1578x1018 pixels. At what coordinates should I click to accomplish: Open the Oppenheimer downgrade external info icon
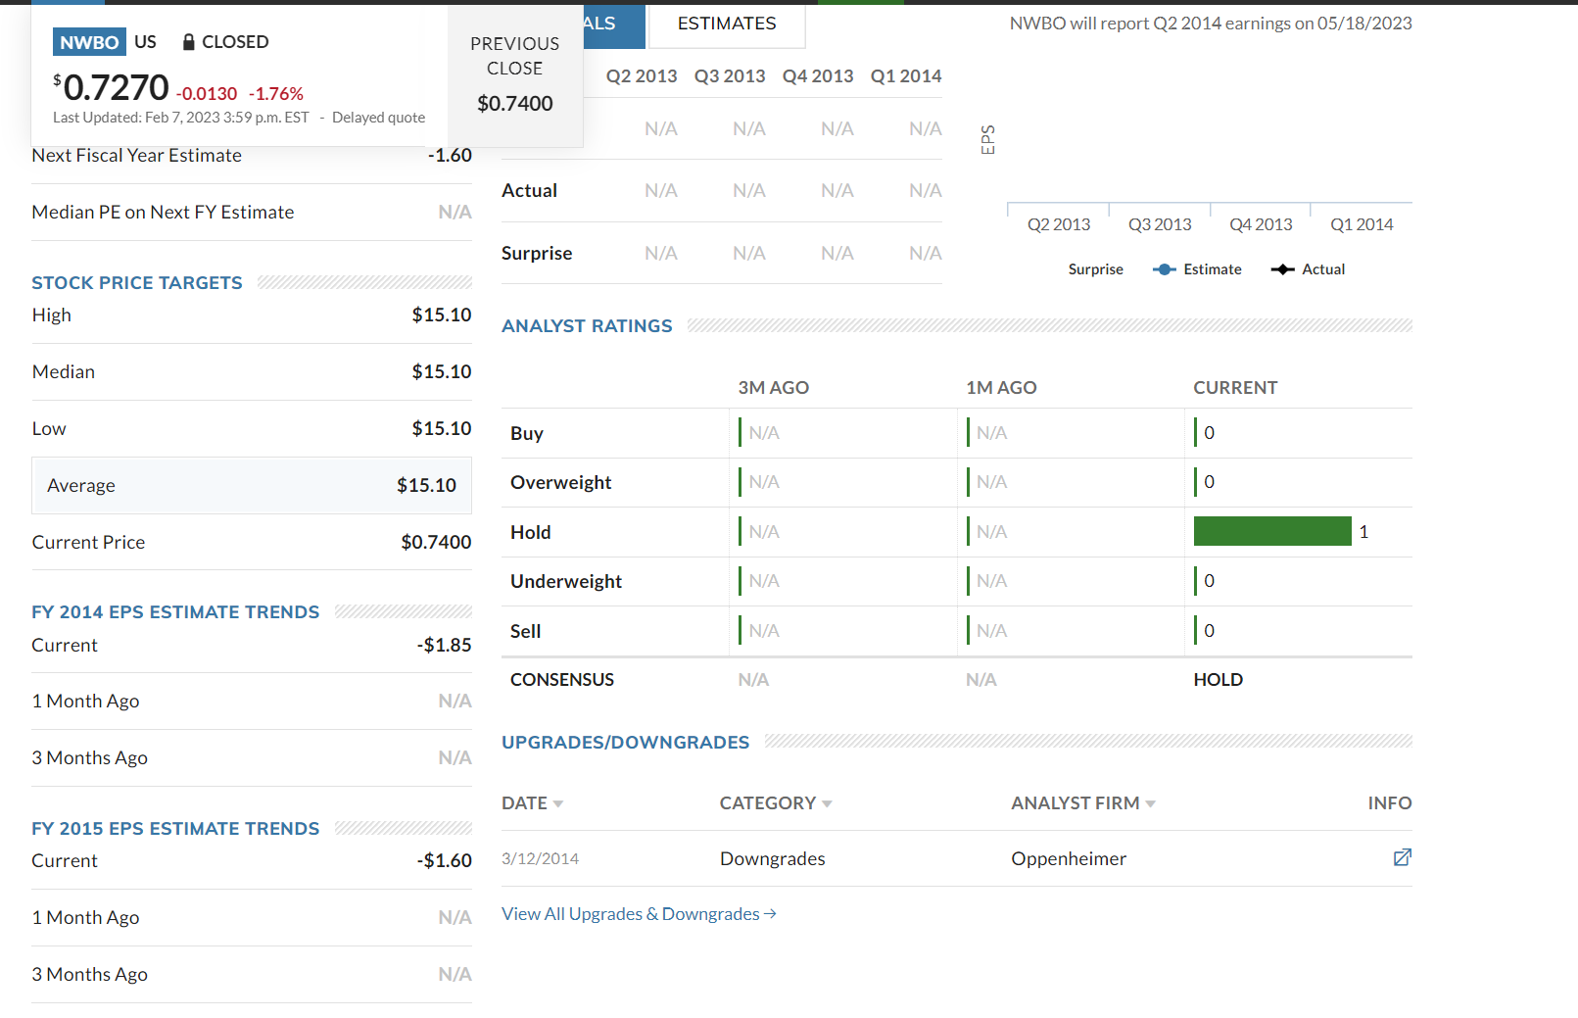(x=1402, y=857)
